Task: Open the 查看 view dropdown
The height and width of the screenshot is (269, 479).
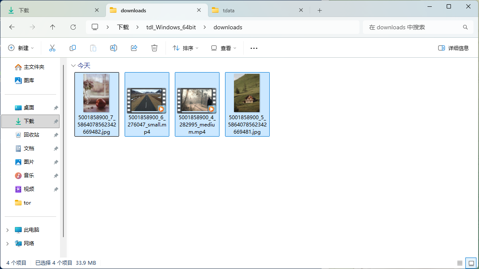Action: [x=224, y=48]
